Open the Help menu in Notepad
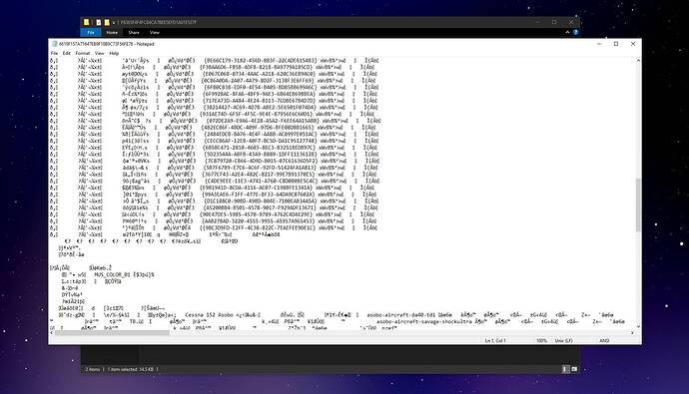This screenshot has width=689, height=394. point(114,53)
